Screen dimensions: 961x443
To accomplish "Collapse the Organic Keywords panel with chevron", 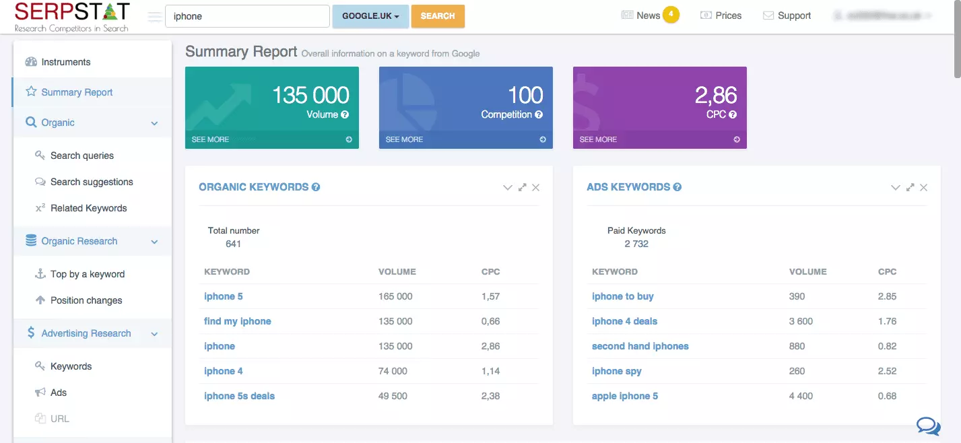I will point(508,188).
